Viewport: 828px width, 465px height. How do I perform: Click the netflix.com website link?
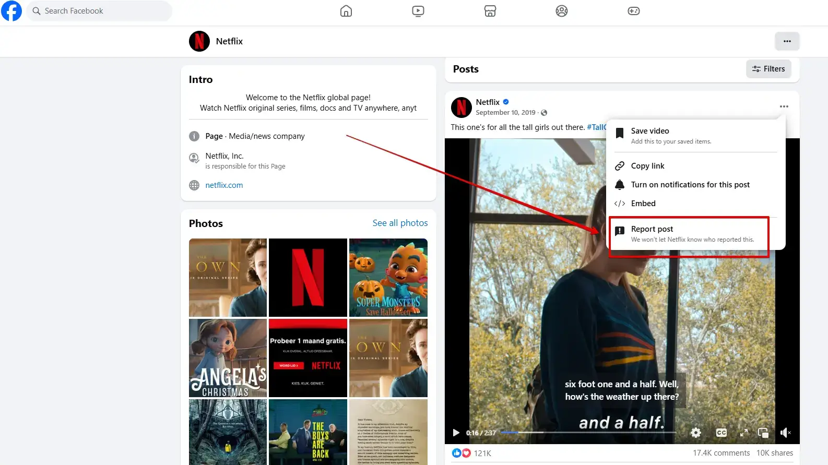[224, 185]
